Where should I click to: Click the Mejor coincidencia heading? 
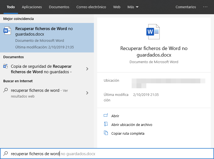tap(19, 19)
